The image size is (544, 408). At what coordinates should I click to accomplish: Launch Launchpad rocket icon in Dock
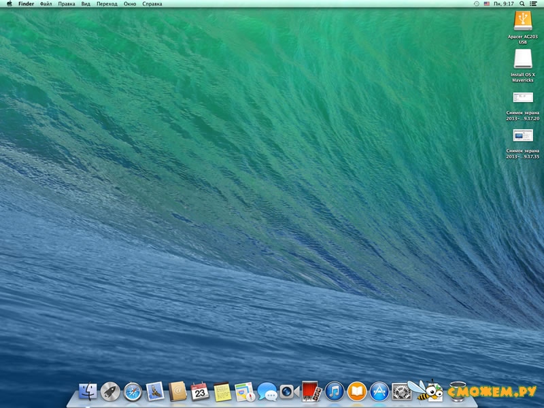110,392
